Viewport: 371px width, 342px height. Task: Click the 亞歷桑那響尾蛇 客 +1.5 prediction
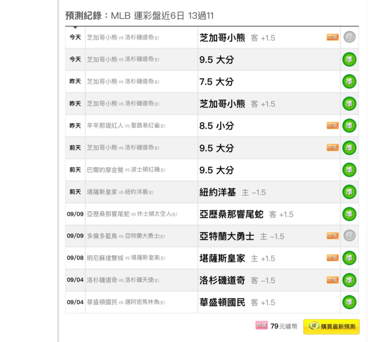point(246,214)
